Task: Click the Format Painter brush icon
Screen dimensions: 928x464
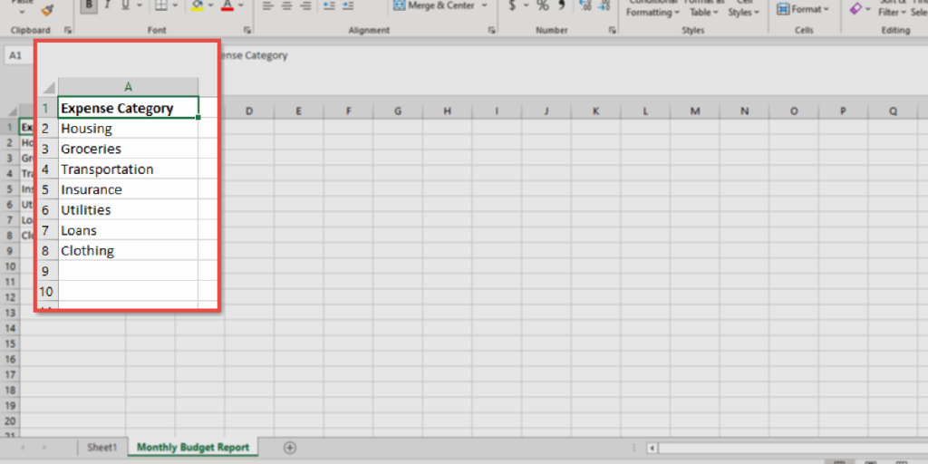Action: [47, 9]
